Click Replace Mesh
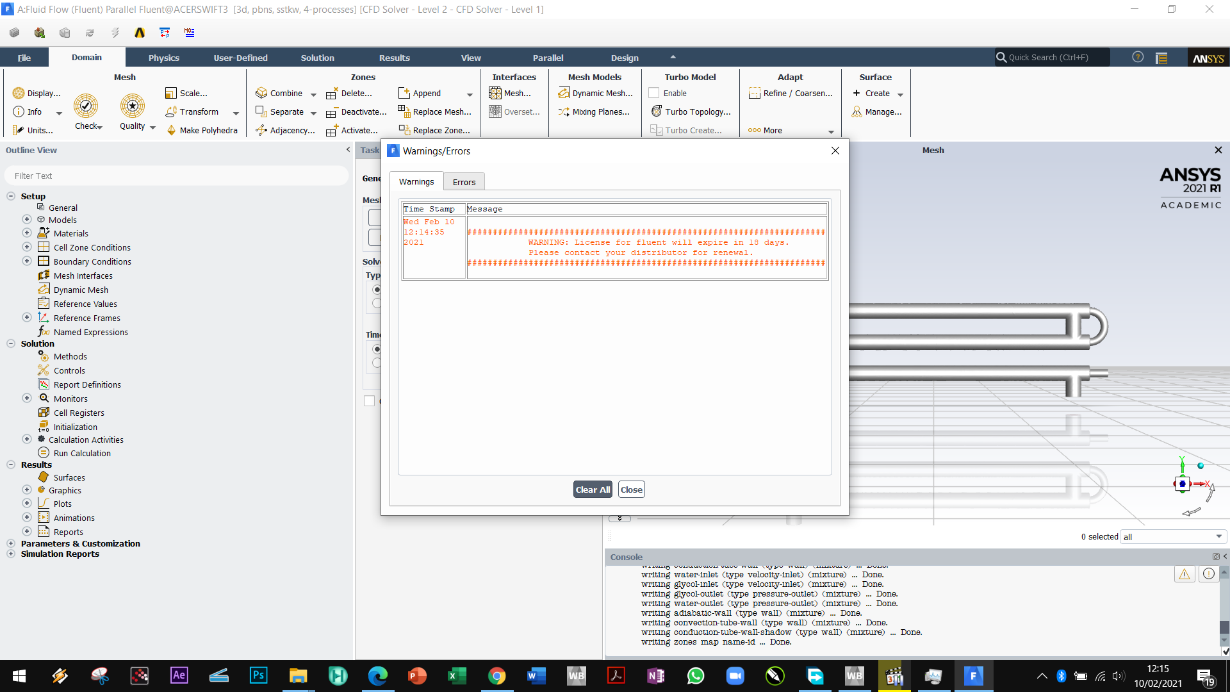The height and width of the screenshot is (692, 1230). point(435,111)
